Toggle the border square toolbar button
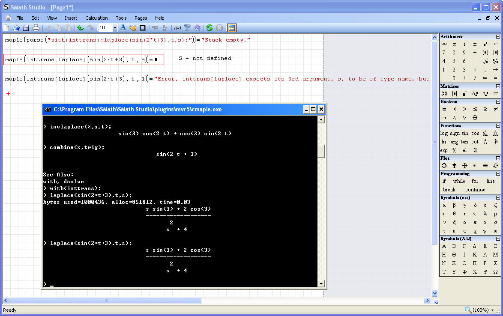Image resolution: width=503 pixels, height=316 pixels. [x=143, y=28]
